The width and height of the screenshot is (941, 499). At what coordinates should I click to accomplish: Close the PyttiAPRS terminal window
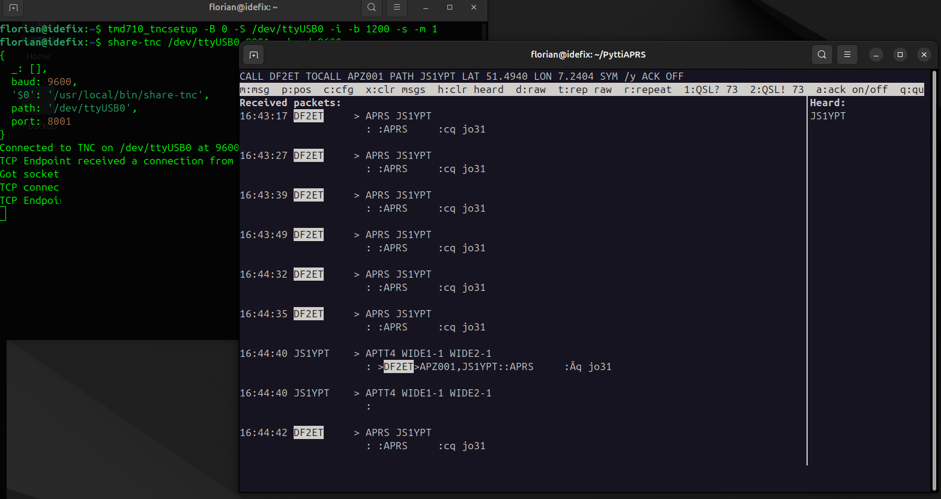coord(924,55)
